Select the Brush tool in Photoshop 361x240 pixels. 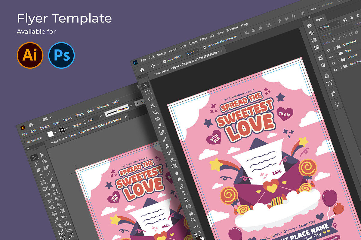[165, 139]
